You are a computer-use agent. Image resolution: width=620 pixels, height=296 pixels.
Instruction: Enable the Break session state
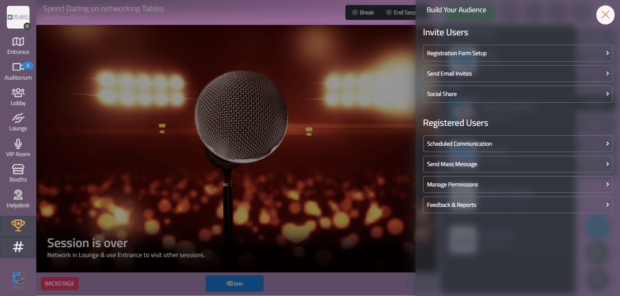pos(363,12)
